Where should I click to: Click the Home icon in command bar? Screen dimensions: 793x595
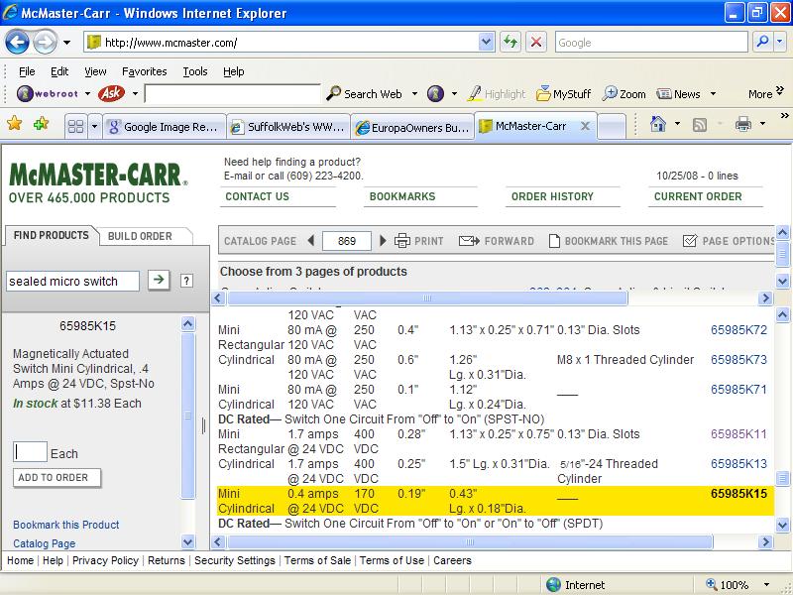[657, 125]
